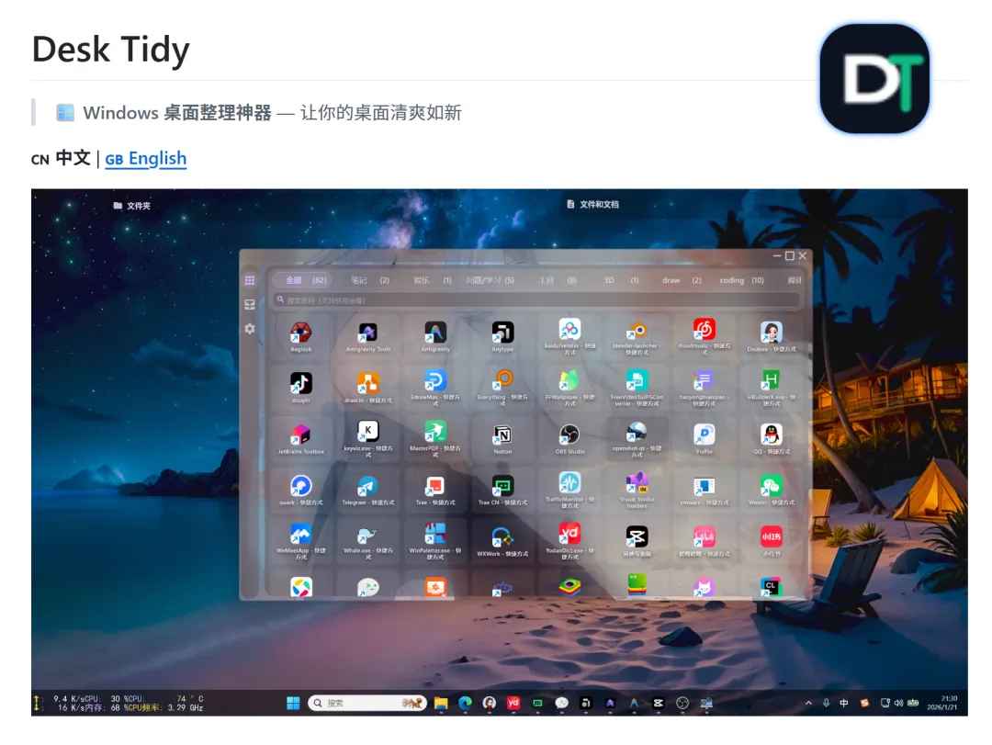This screenshot has height=745, width=992.
Task: Open the Notion app icon
Action: pyautogui.click(x=503, y=435)
